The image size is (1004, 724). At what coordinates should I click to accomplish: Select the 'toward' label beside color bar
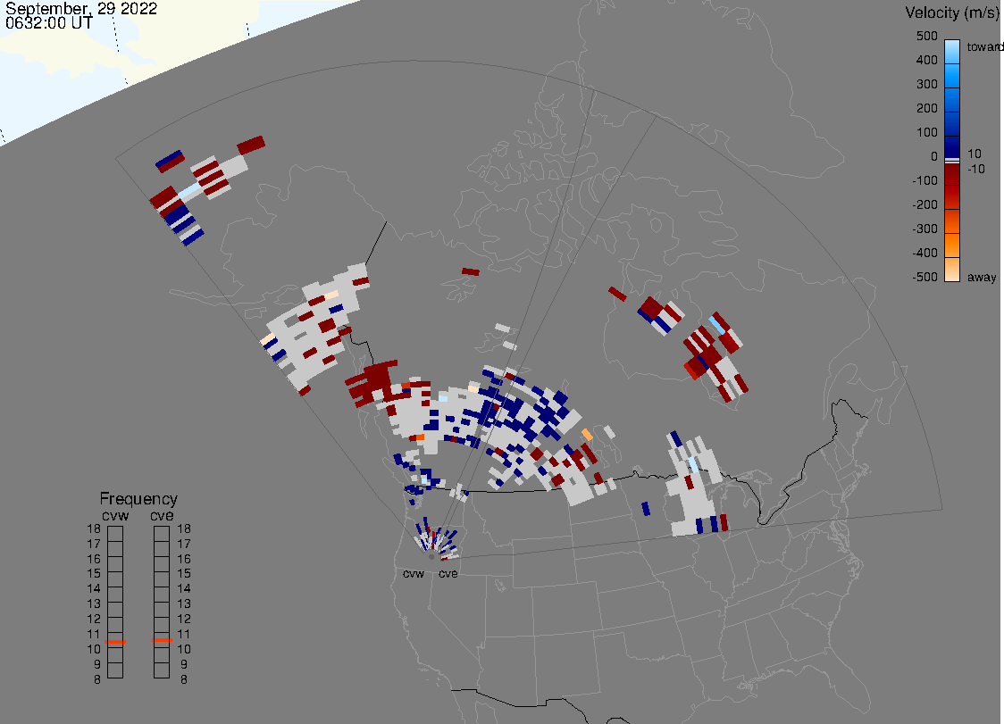[984, 46]
